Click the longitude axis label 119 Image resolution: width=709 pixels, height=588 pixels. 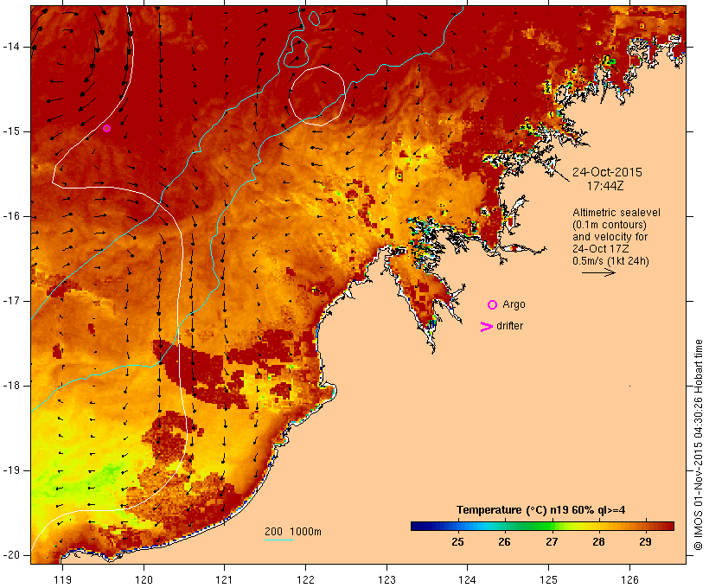pyautogui.click(x=62, y=579)
